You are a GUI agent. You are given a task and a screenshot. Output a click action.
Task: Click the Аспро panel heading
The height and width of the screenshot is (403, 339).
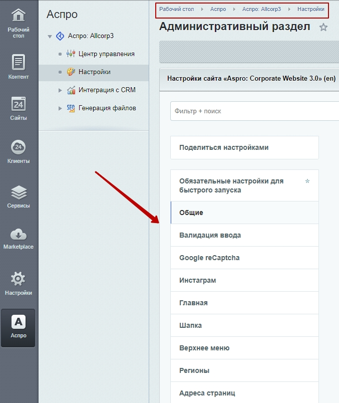[62, 15]
